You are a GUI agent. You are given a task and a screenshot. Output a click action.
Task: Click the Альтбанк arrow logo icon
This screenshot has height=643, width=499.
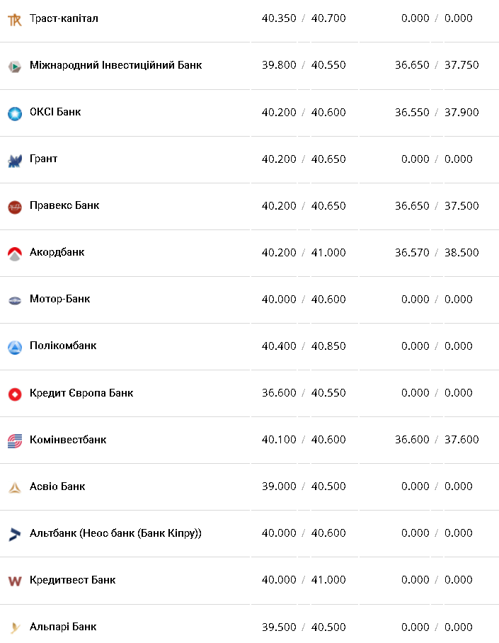click(x=15, y=534)
